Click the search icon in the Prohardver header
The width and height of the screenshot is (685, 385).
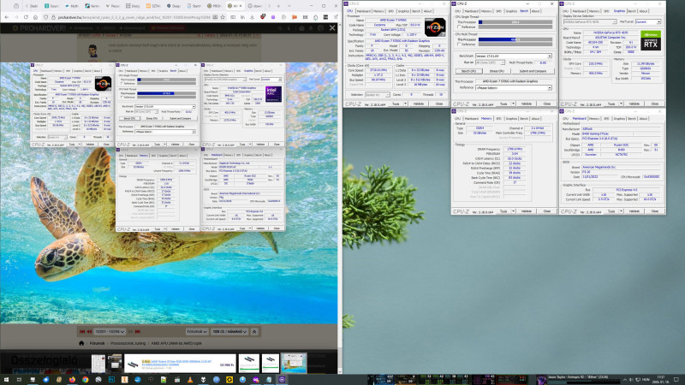280,28
